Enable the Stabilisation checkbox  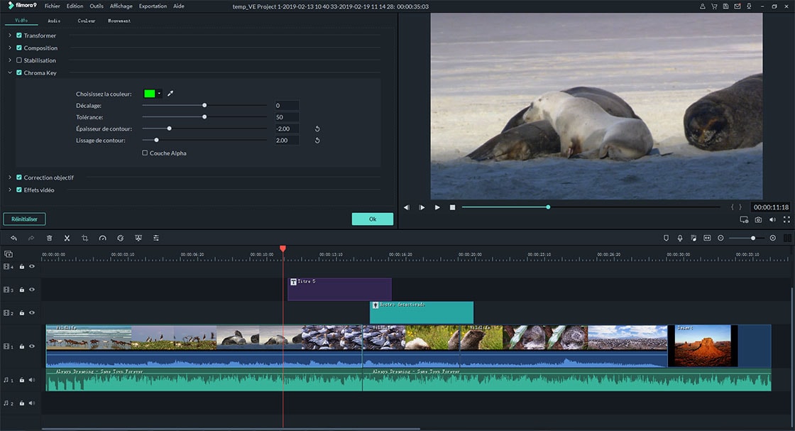[18, 60]
